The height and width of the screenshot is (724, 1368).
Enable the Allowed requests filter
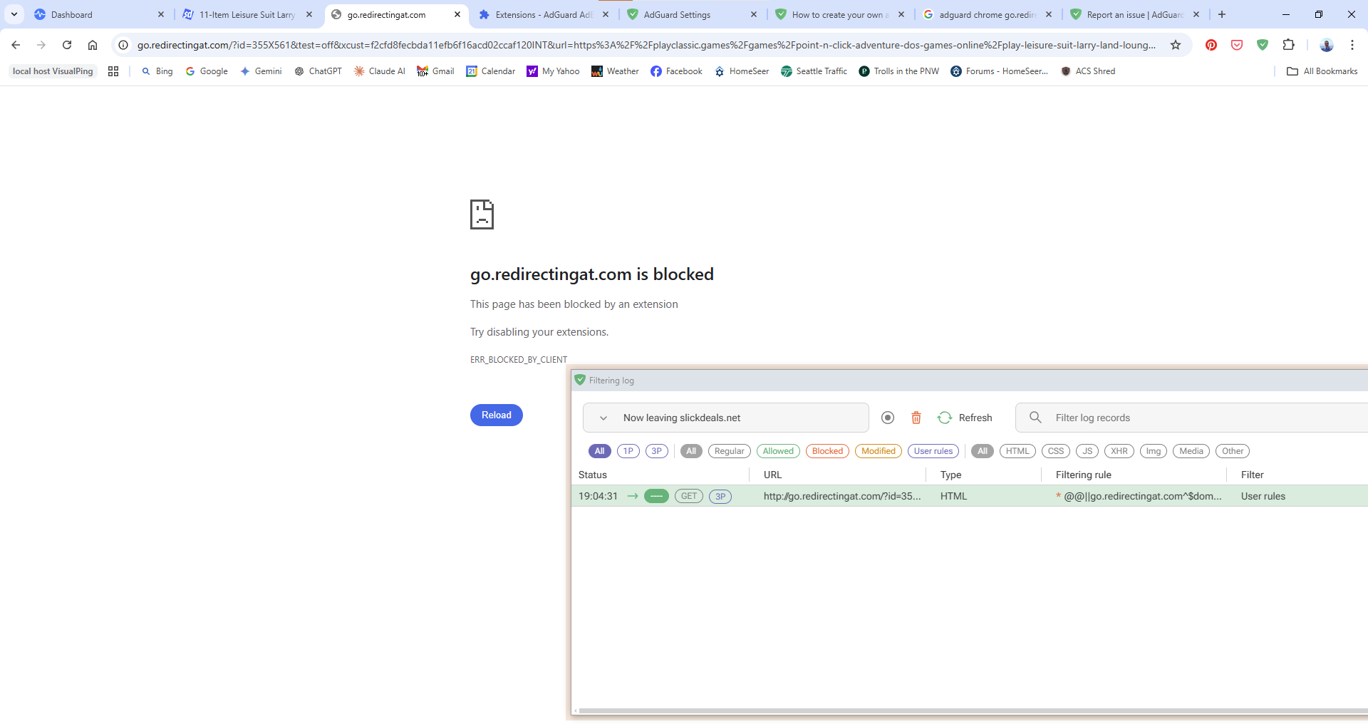click(x=778, y=451)
